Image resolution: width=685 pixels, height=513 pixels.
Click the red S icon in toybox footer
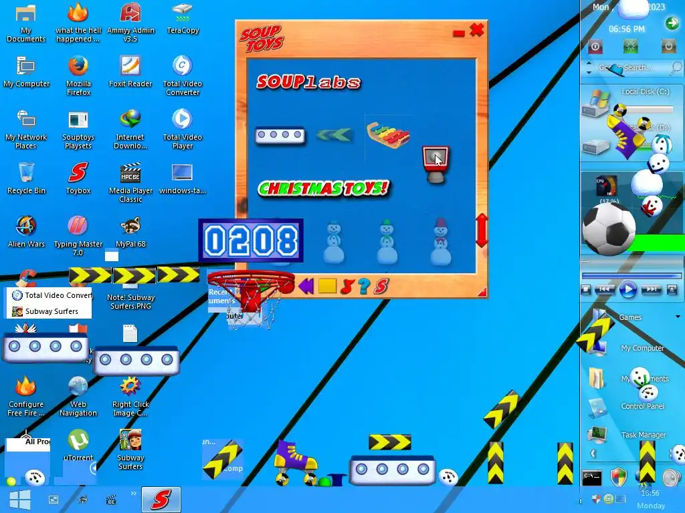(381, 286)
